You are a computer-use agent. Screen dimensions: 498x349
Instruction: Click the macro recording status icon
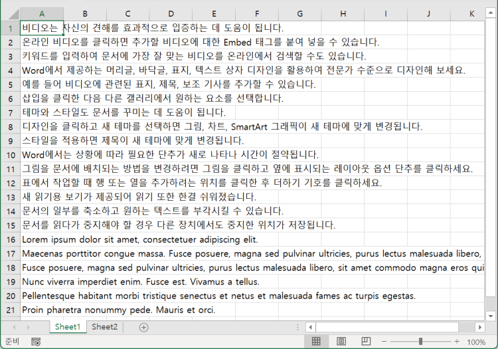click(36, 342)
